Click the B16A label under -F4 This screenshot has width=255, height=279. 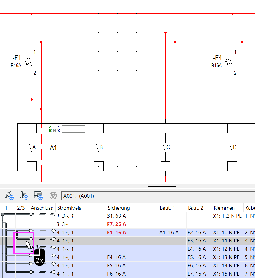217,66
